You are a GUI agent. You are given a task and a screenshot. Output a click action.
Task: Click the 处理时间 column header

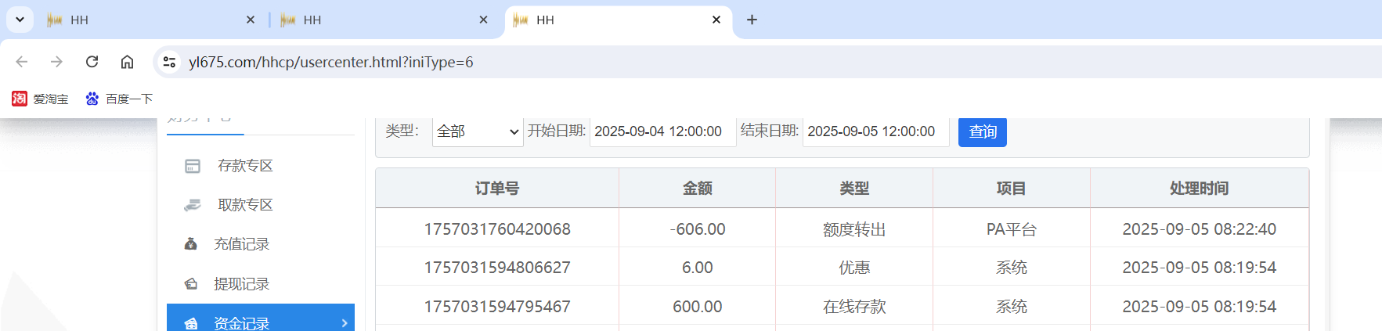pos(1200,189)
